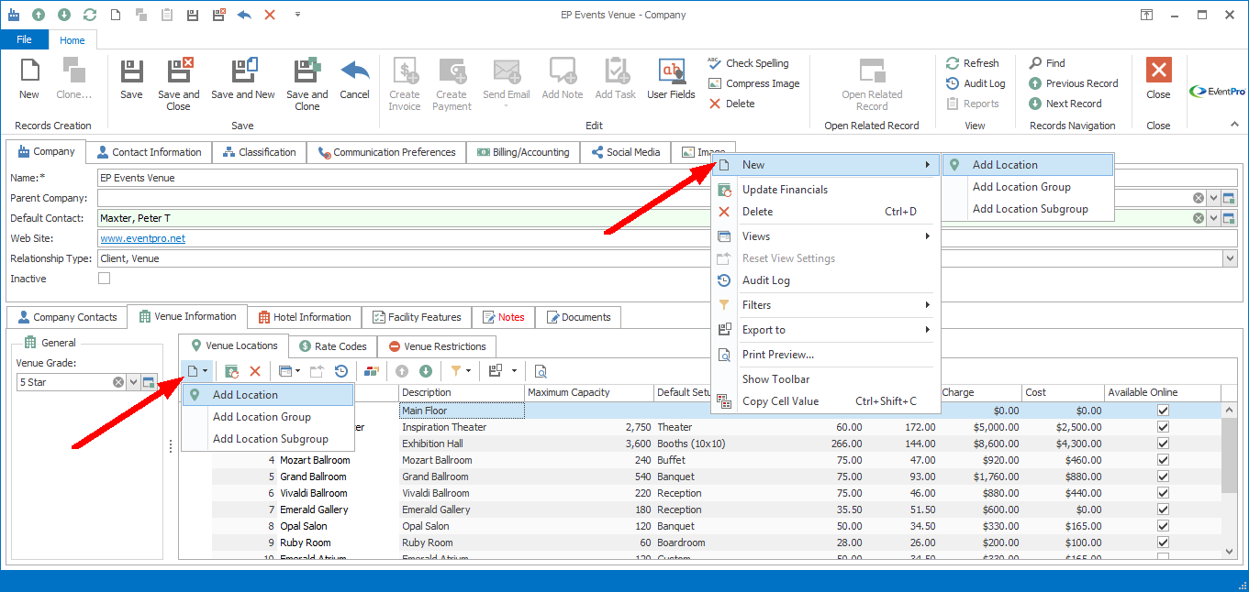Screen dimensions: 1249x592
Task: Toggle Available Online for Exhibition Hall row
Action: [x=1163, y=444]
